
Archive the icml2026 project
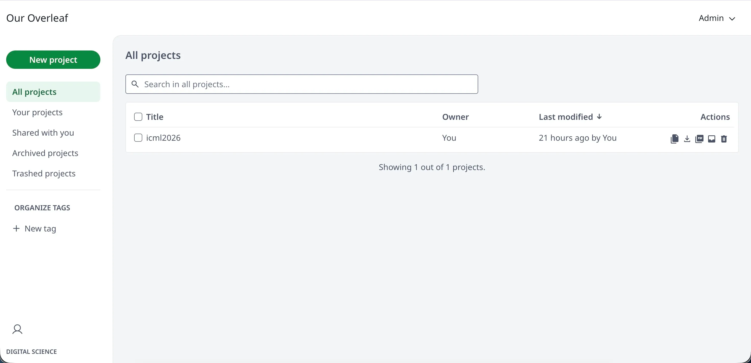[x=711, y=139]
